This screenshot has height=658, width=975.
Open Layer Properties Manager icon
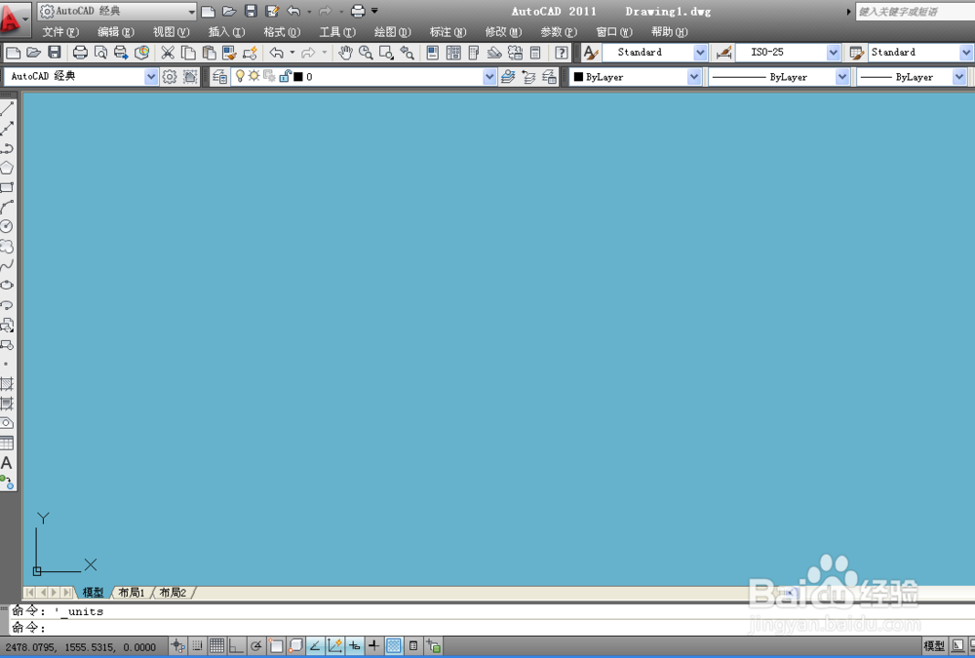219,76
